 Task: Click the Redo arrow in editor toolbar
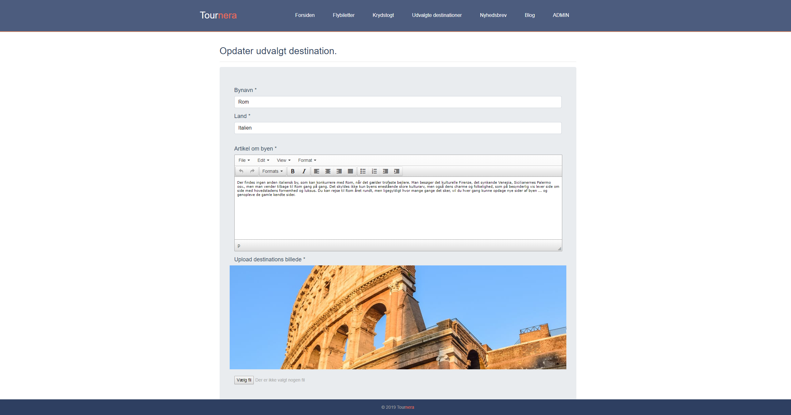252,171
